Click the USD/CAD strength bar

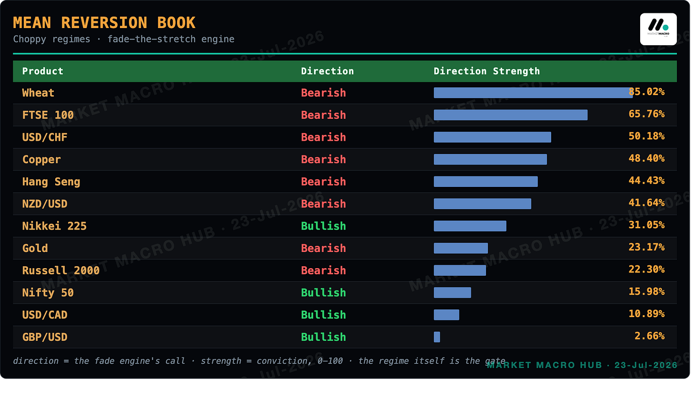click(x=446, y=315)
